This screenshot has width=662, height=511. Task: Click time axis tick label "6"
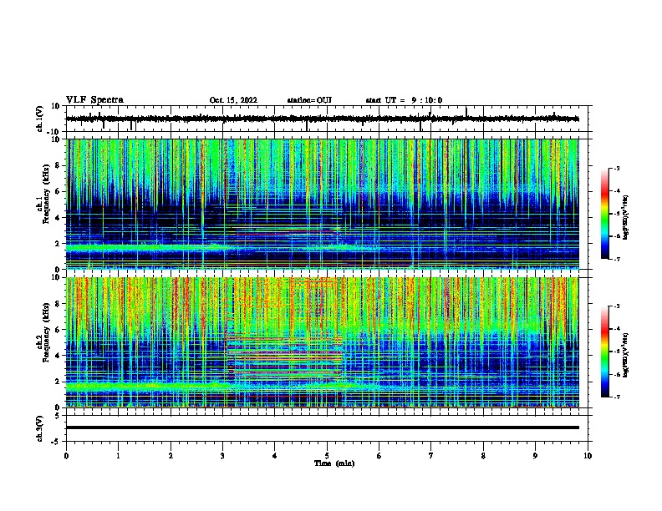(x=379, y=456)
